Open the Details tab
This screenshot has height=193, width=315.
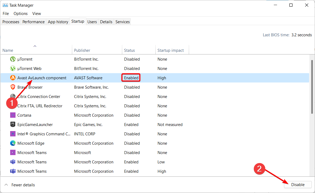coord(106,22)
